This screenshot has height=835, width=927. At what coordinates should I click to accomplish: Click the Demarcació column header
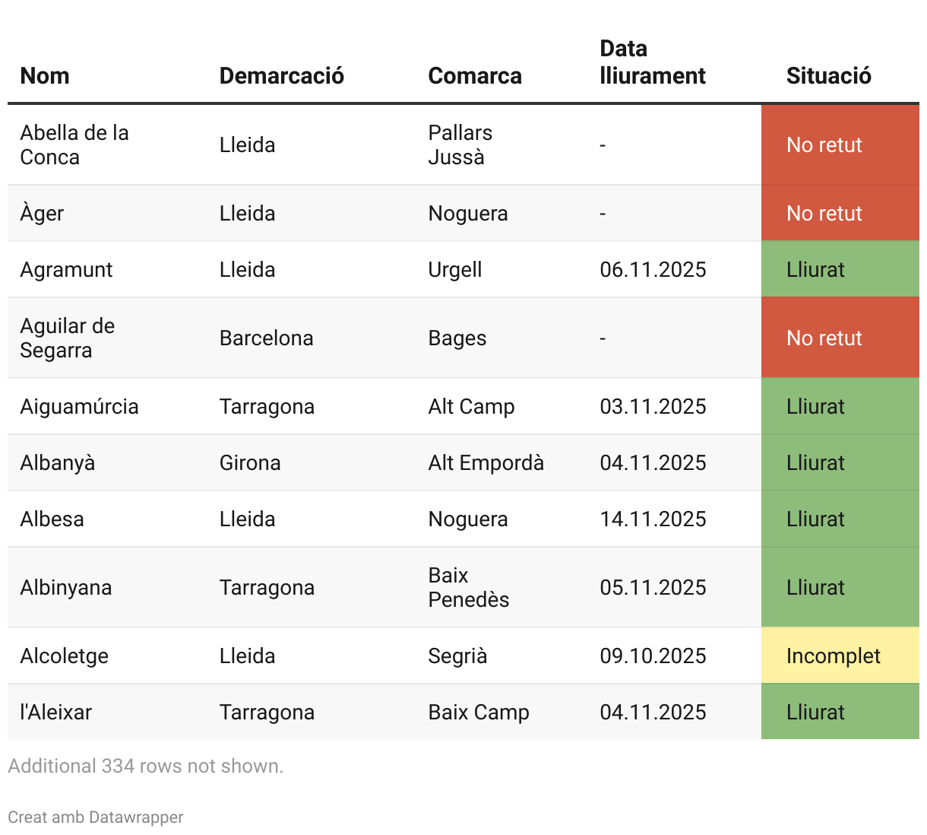281,76
